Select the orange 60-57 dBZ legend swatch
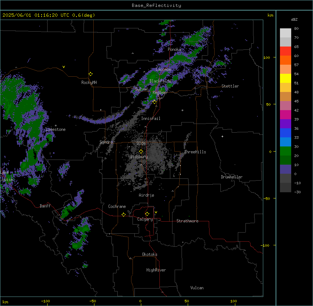313x306 pixels. point(285,60)
